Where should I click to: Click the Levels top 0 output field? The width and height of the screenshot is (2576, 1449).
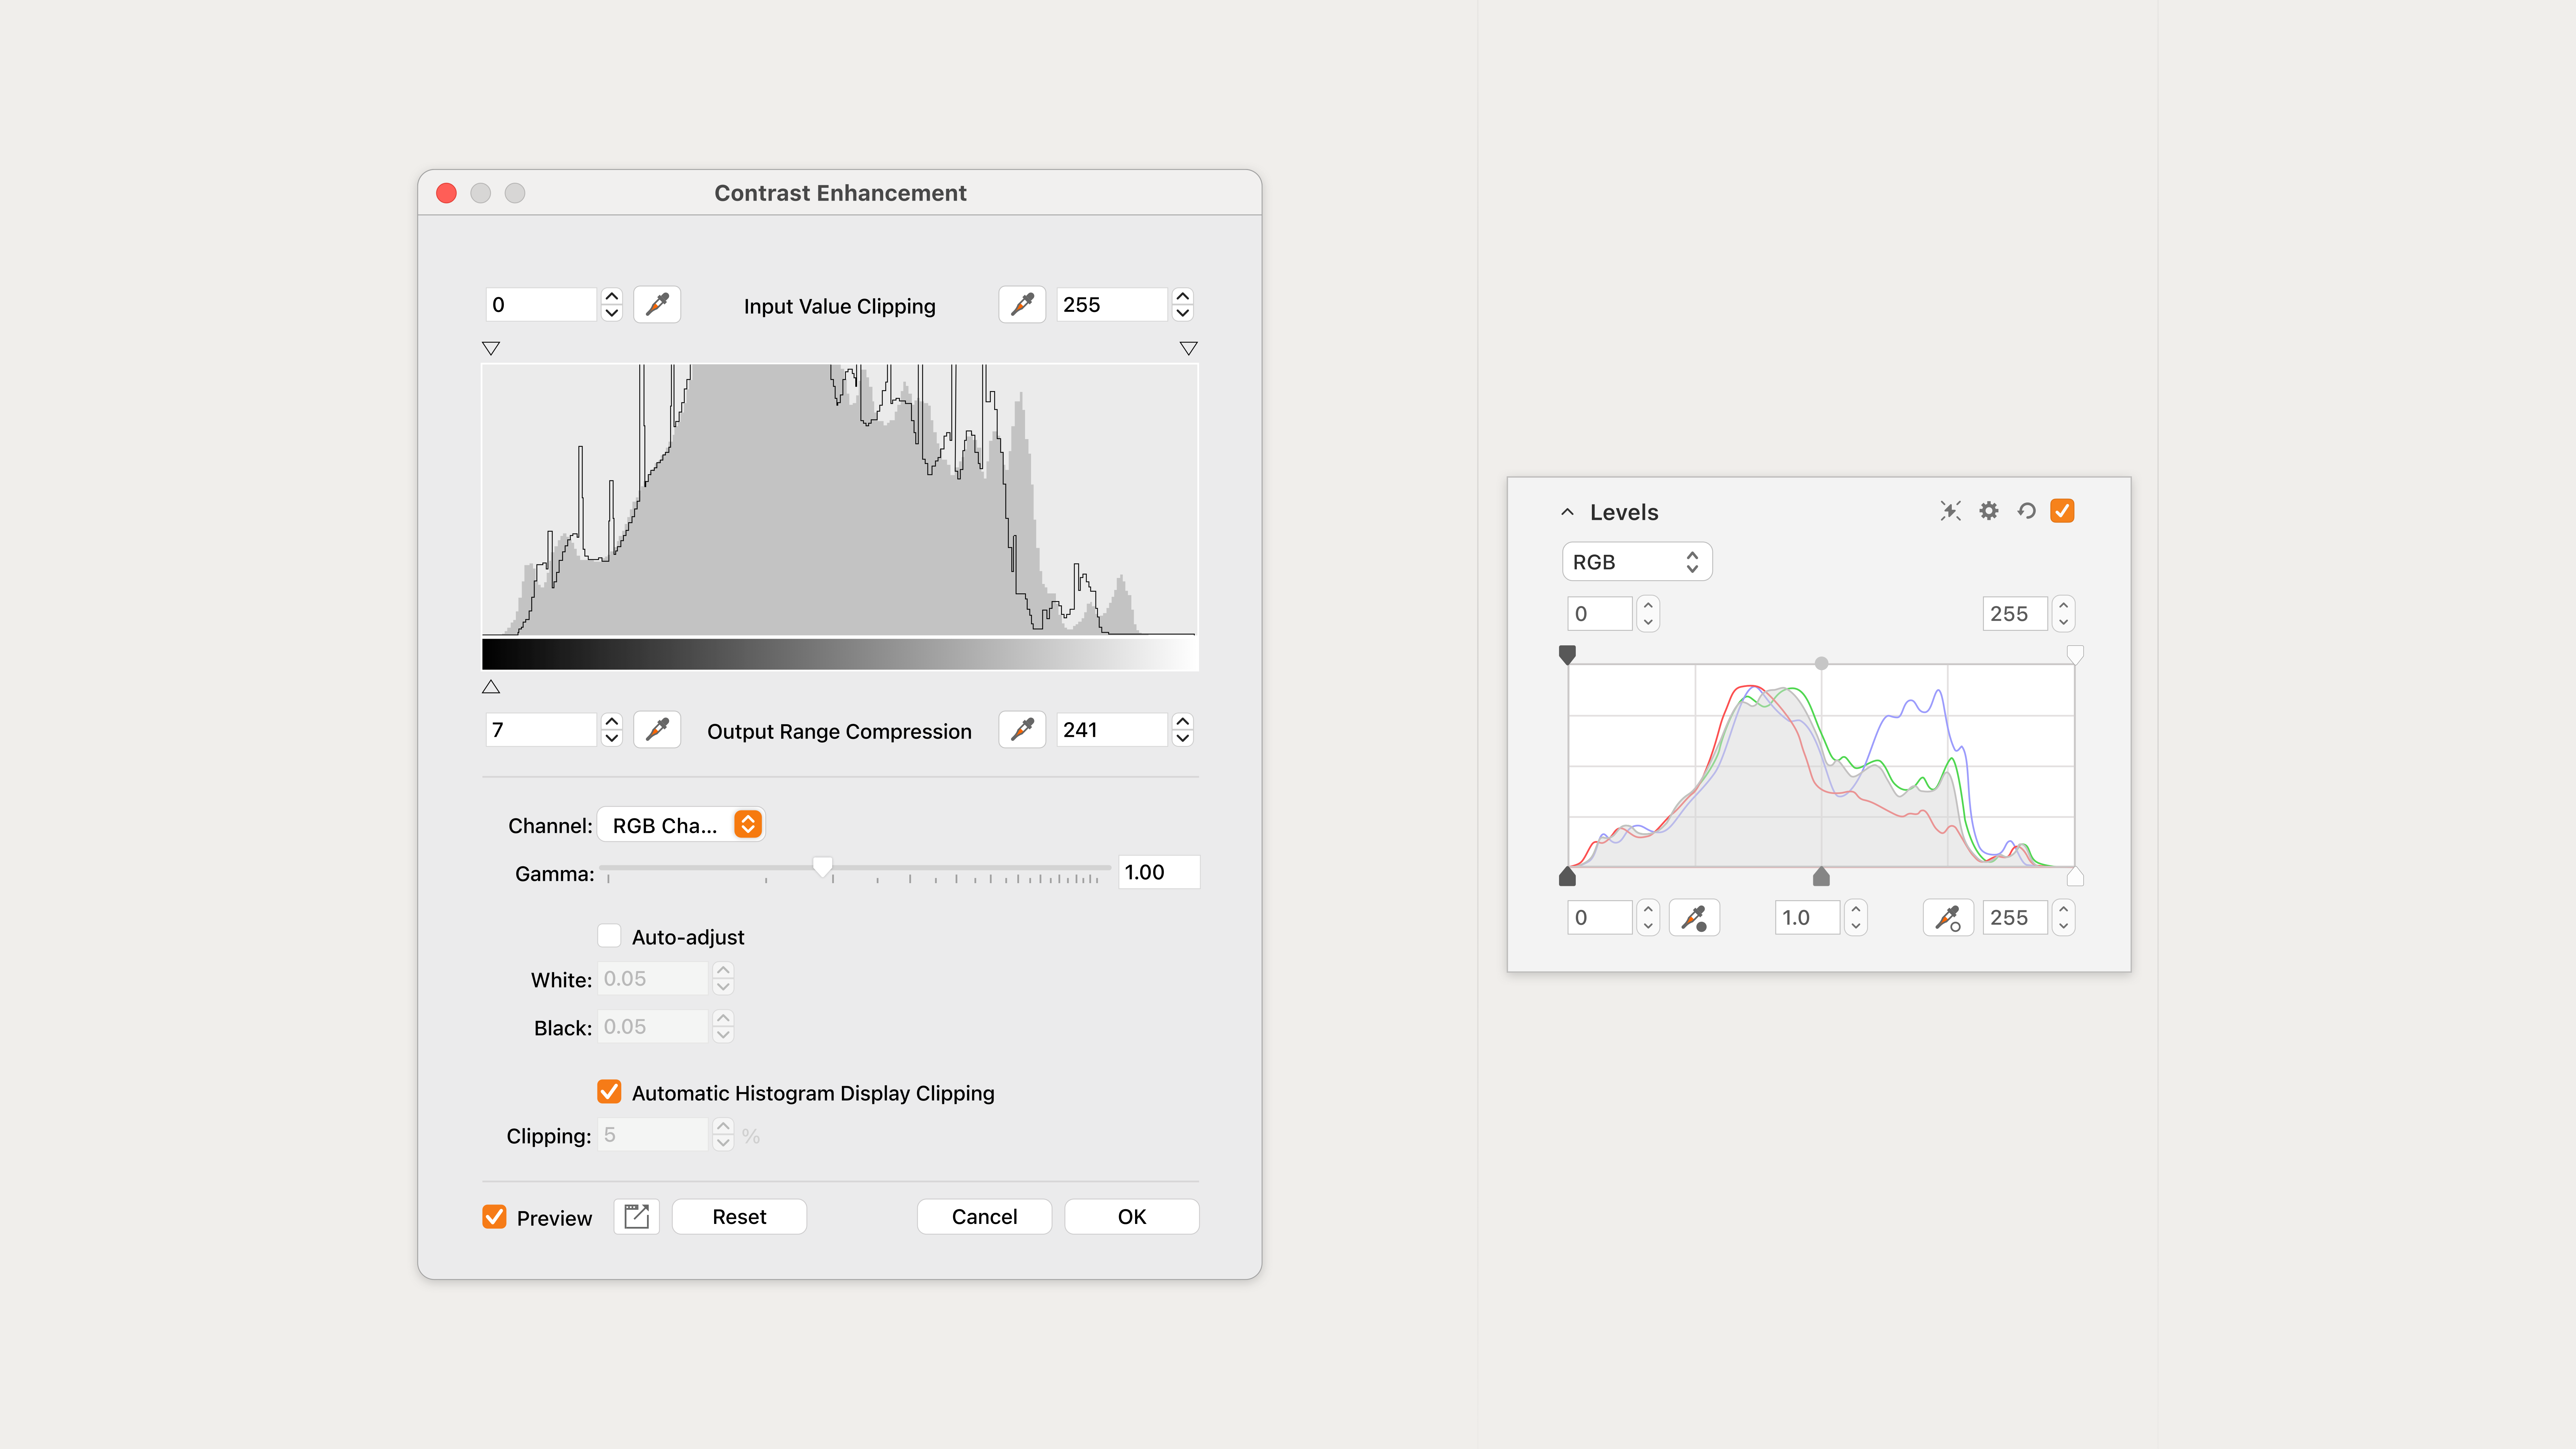point(1600,614)
